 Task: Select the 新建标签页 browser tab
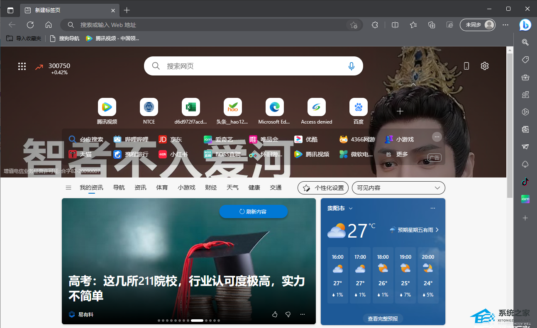[x=70, y=10]
